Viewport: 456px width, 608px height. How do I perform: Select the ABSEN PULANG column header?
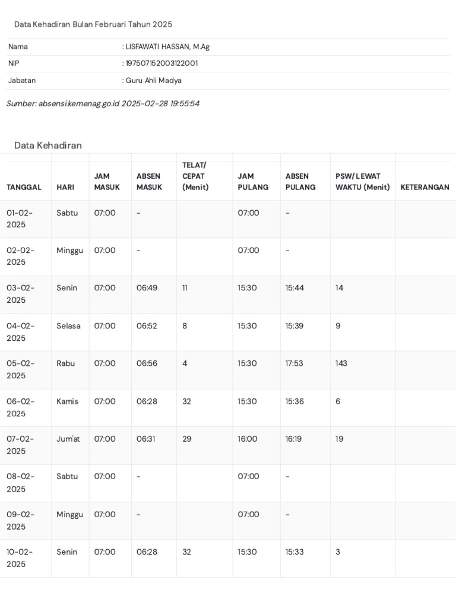(x=297, y=182)
